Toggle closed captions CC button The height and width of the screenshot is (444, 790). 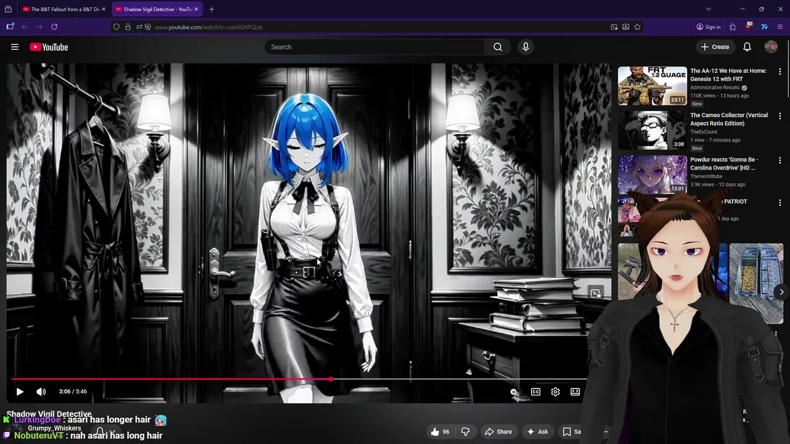[536, 392]
